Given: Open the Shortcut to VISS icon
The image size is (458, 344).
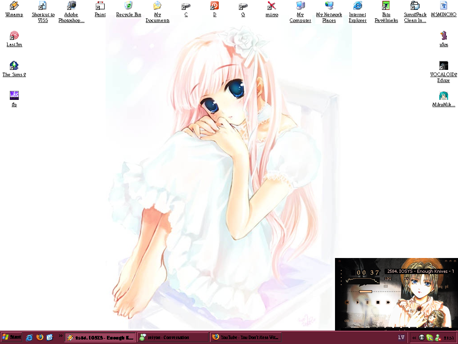Looking at the screenshot, I should coord(43,12).
